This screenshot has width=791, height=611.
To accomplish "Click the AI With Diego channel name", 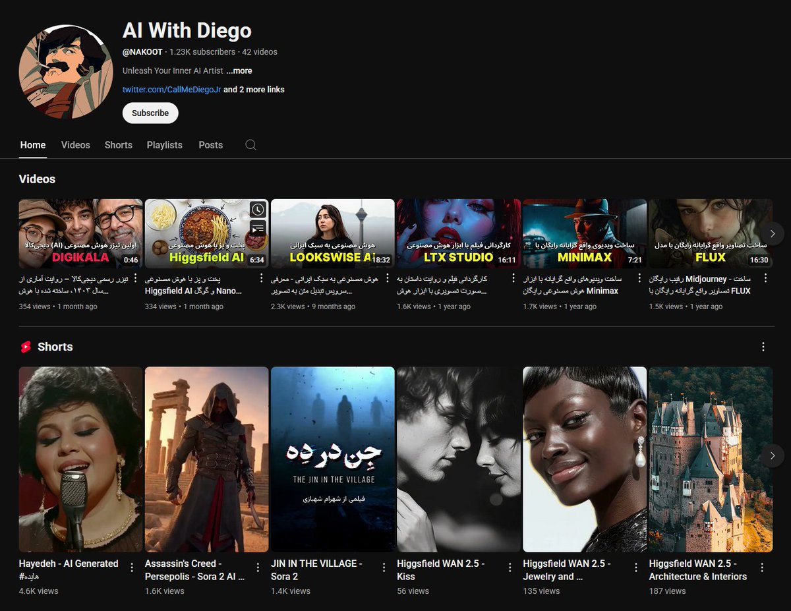I will tap(187, 30).
